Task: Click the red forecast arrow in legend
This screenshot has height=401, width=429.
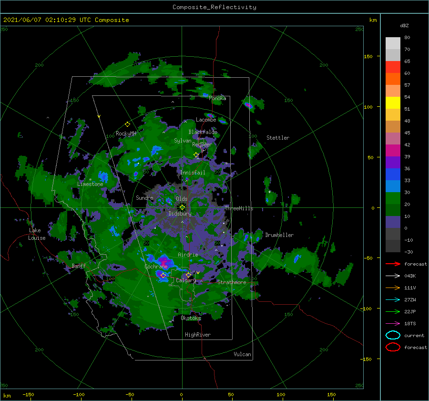Action: tap(393, 264)
